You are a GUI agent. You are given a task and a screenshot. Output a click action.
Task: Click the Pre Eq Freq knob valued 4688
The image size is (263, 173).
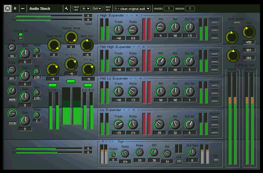coord(12,91)
